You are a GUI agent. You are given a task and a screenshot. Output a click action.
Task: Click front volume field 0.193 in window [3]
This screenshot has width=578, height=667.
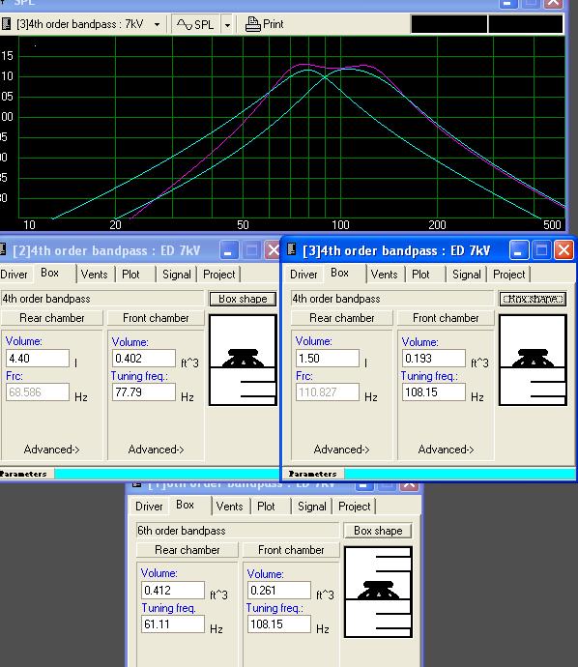point(434,359)
